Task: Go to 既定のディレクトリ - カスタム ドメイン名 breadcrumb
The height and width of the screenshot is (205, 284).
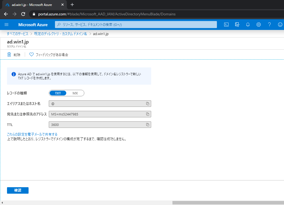Action: 61,34
